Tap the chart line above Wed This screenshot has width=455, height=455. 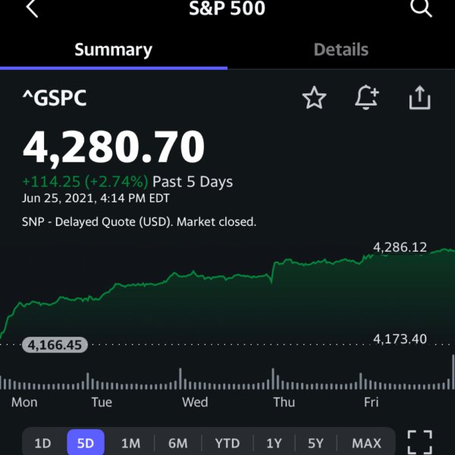[194, 273]
